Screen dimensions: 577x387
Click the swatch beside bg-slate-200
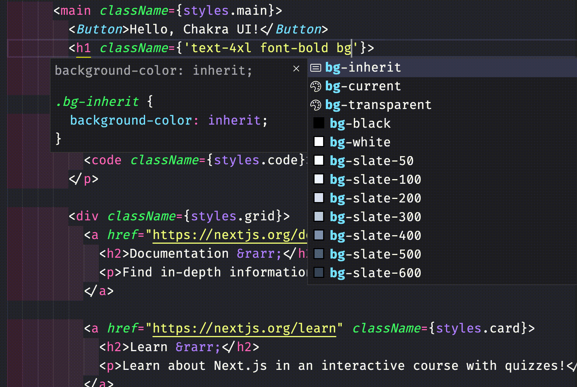point(319,198)
